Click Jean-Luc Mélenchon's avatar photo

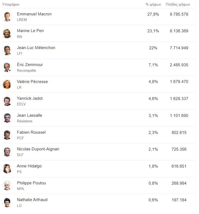7,50
